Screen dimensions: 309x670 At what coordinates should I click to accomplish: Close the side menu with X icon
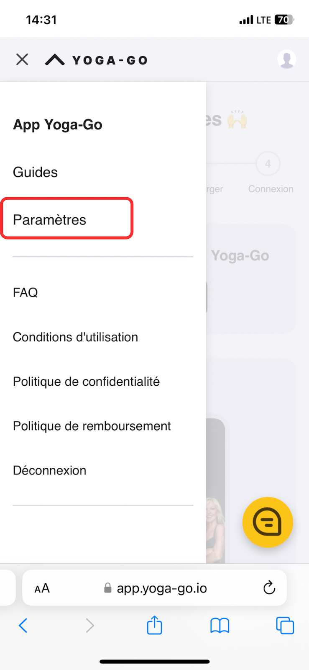click(22, 59)
